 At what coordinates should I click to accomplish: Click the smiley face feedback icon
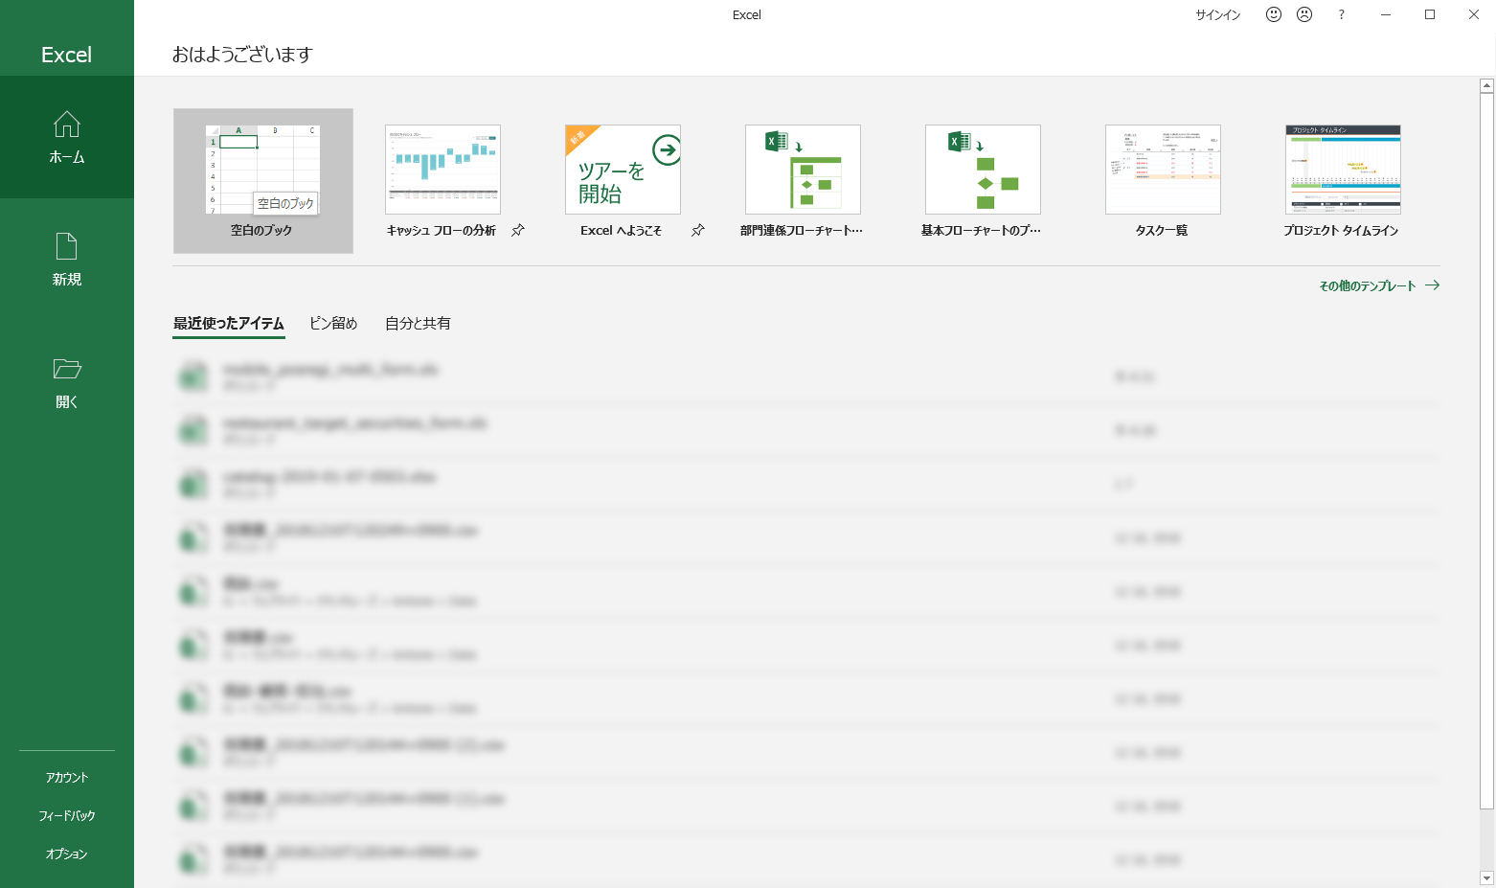click(x=1274, y=14)
